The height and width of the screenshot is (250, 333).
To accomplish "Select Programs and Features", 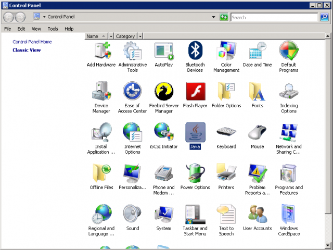I will click(289, 179).
